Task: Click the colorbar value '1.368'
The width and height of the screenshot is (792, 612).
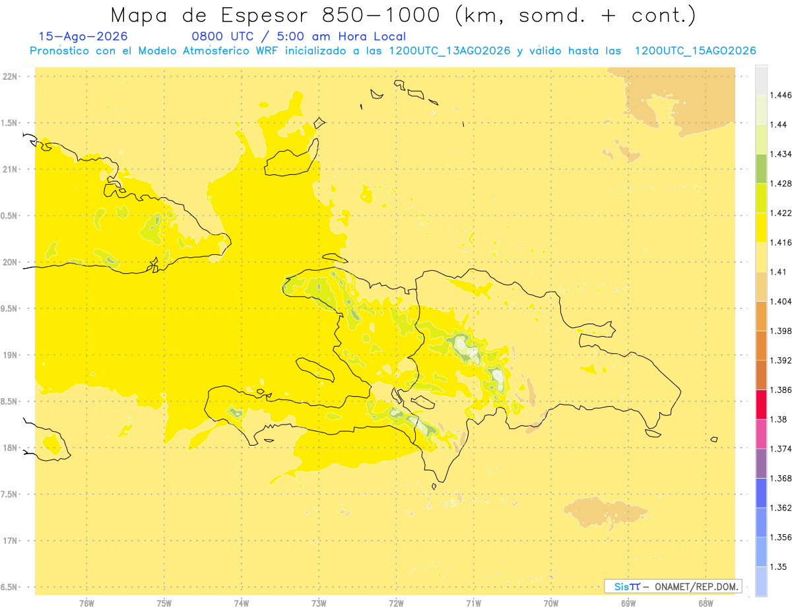Action: coord(781,478)
